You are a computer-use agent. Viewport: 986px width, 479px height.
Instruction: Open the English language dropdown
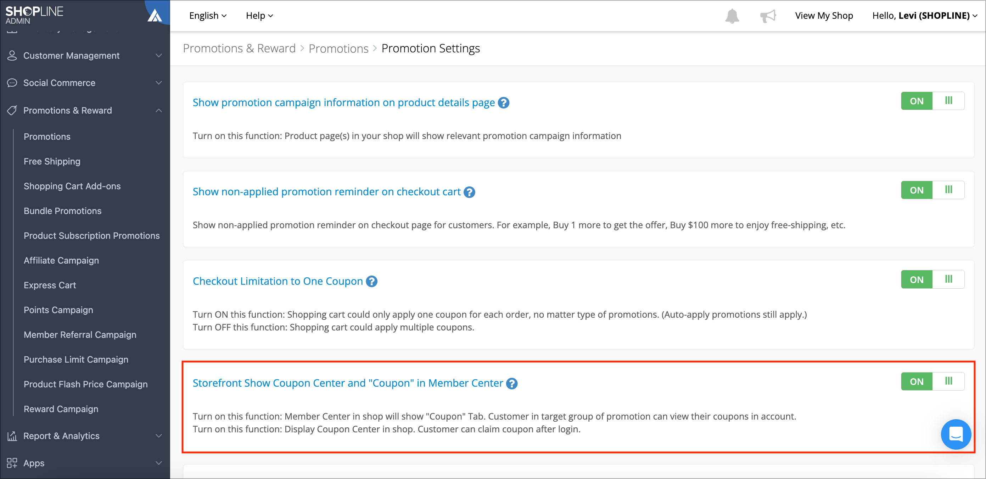[208, 16]
